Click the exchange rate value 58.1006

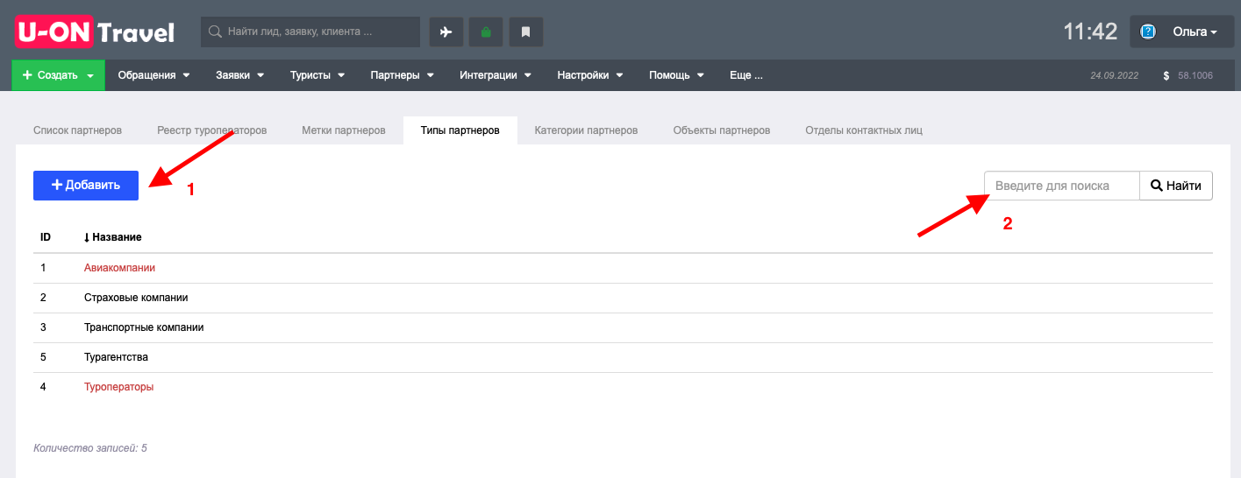(x=1195, y=76)
